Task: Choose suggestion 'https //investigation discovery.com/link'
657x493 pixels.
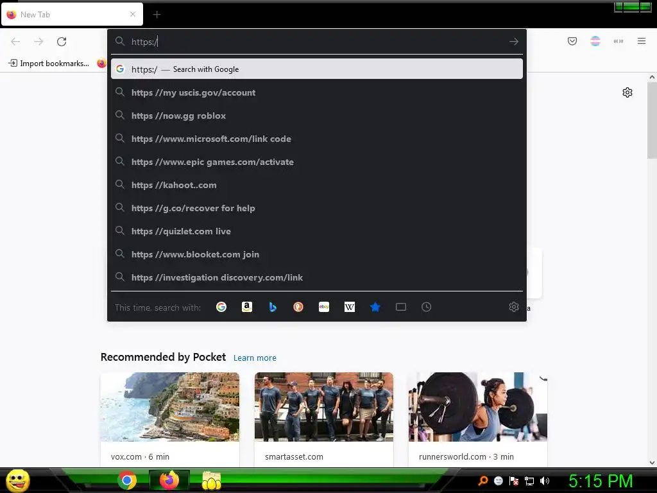Action: 317,277
